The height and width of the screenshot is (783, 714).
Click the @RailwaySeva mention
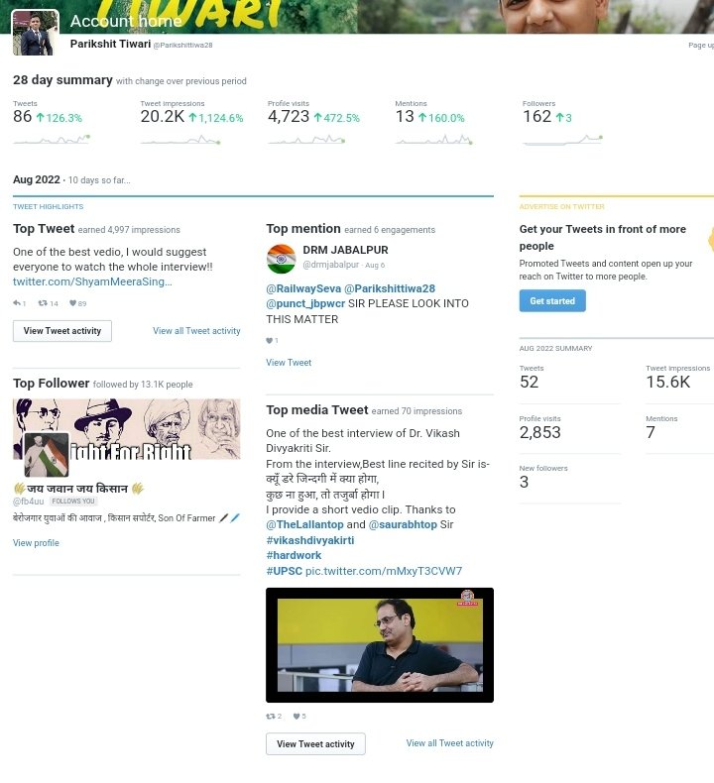coord(303,288)
